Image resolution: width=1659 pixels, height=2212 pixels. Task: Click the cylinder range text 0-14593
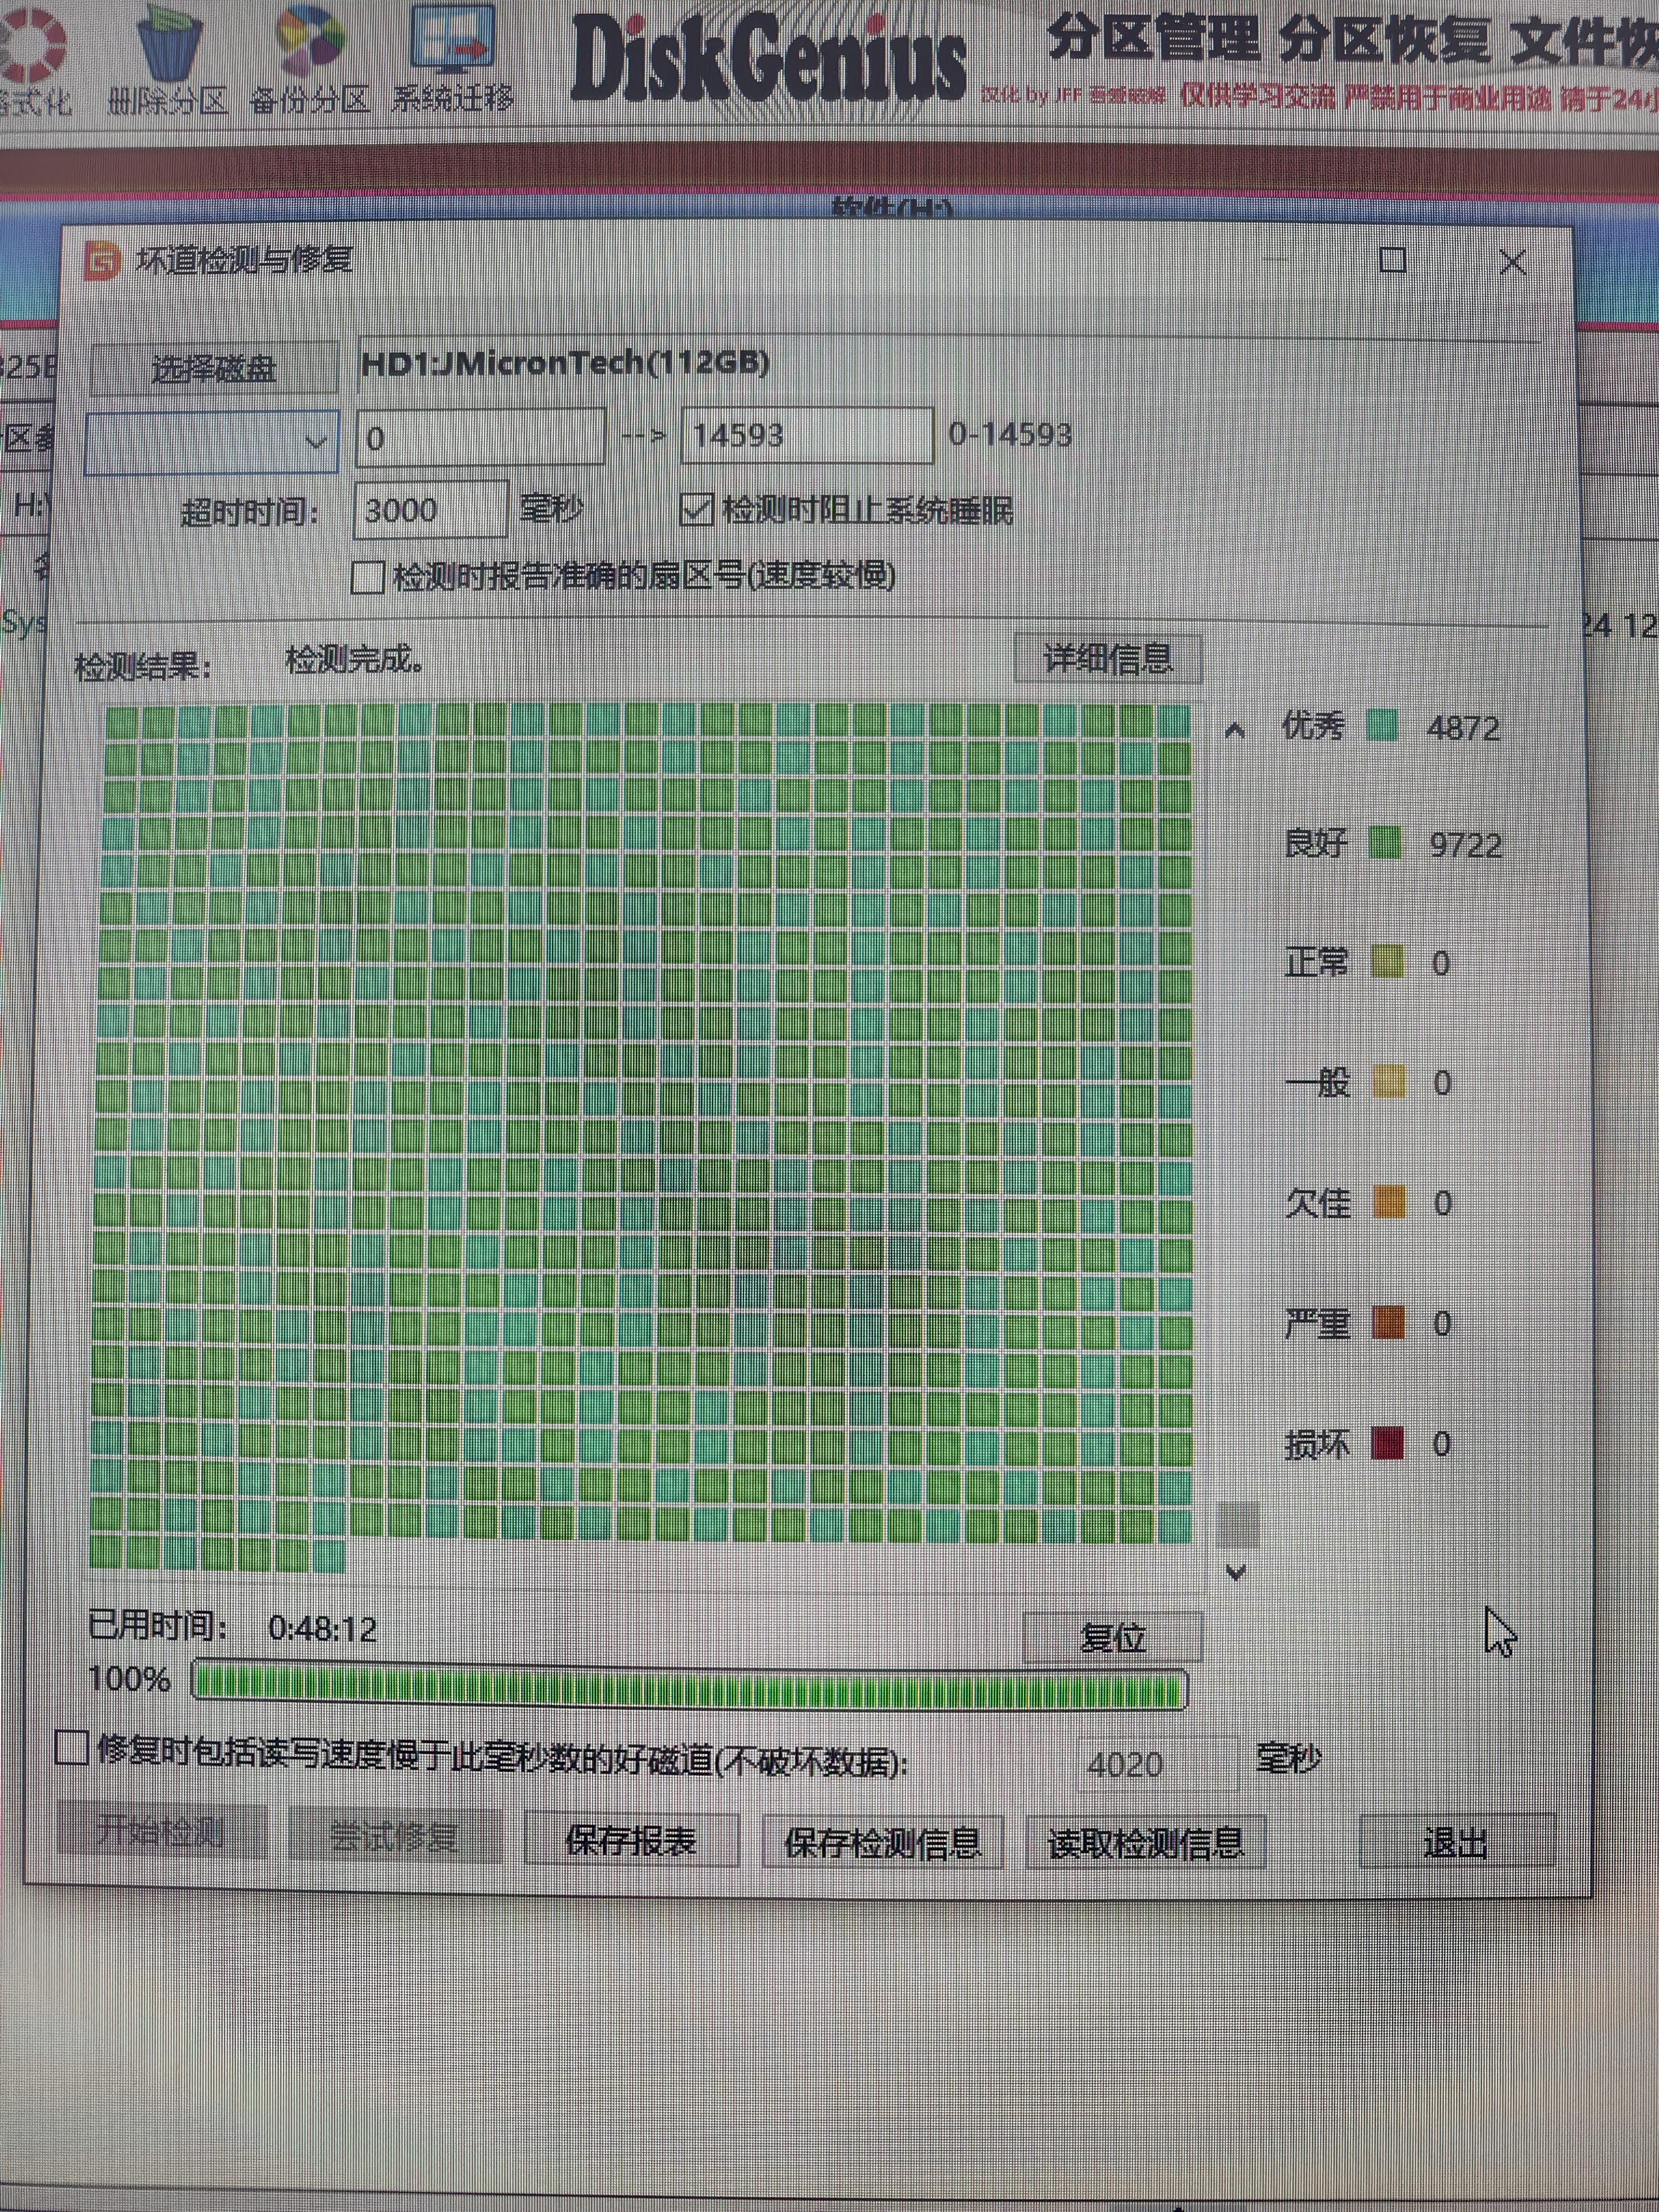point(1010,434)
